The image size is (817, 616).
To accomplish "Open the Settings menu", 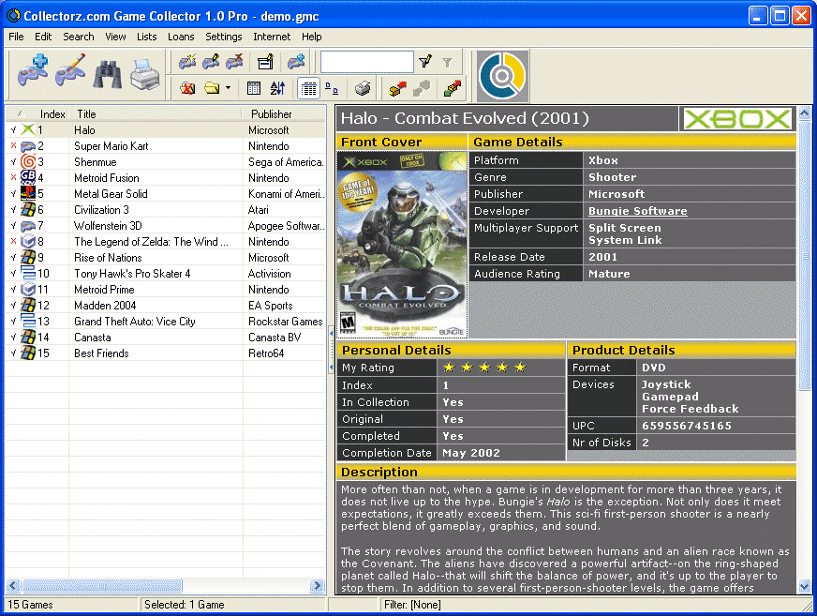I will point(224,37).
